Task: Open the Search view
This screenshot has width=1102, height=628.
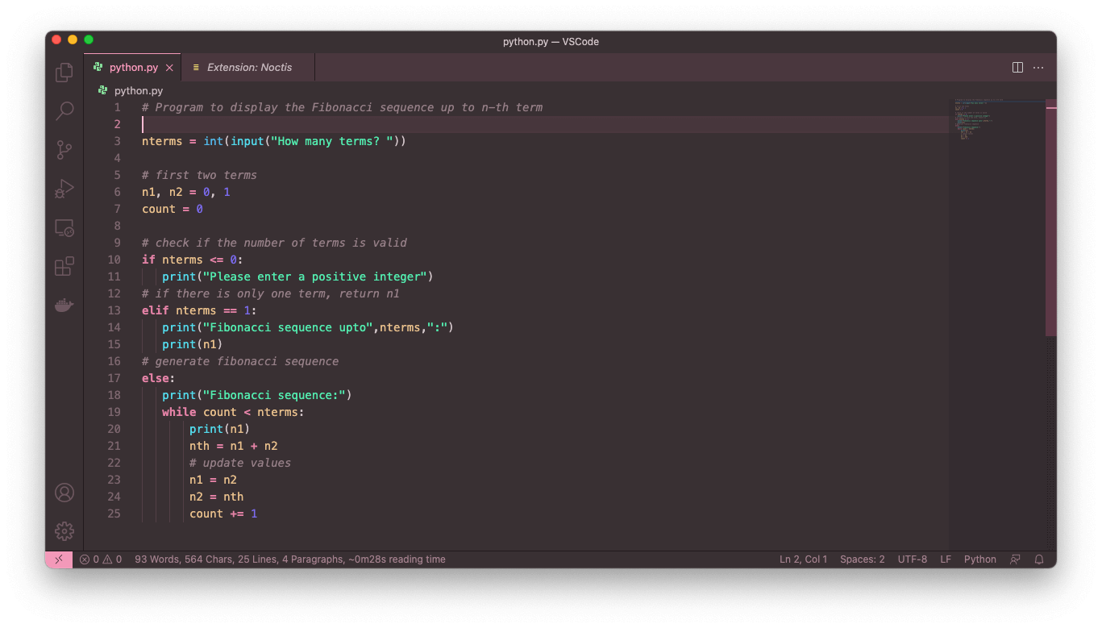Action: click(64, 111)
